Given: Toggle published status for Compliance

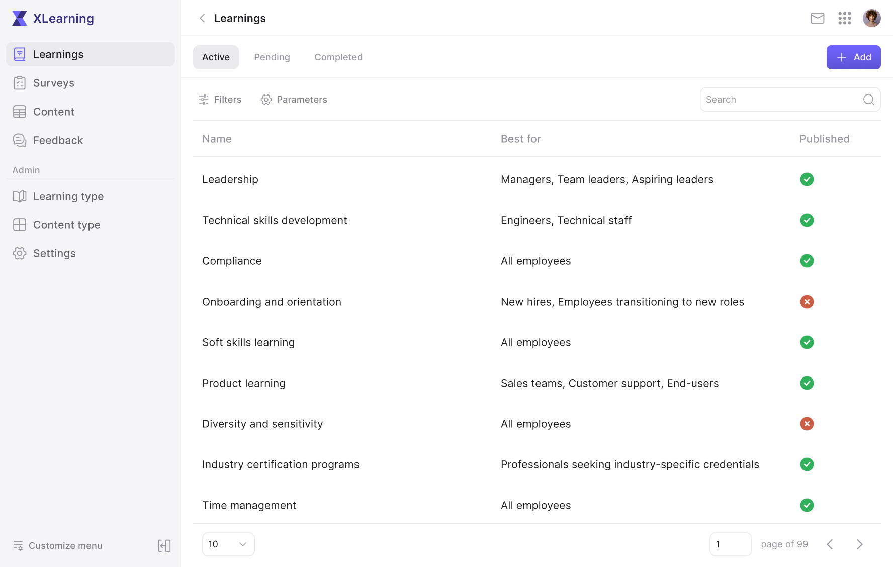Looking at the screenshot, I should tap(807, 261).
